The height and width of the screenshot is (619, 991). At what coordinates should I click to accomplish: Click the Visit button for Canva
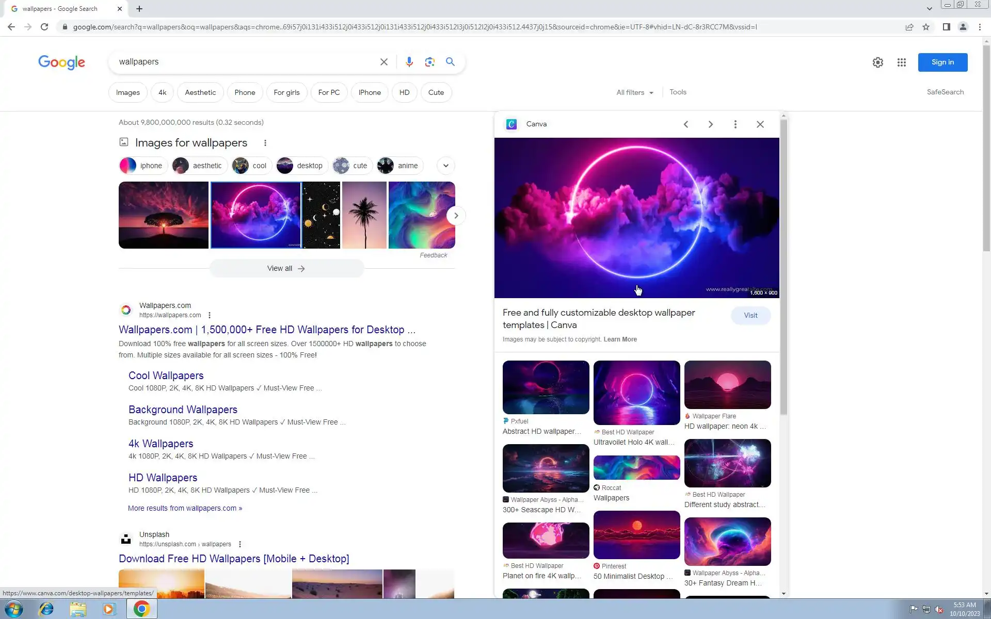[750, 315]
